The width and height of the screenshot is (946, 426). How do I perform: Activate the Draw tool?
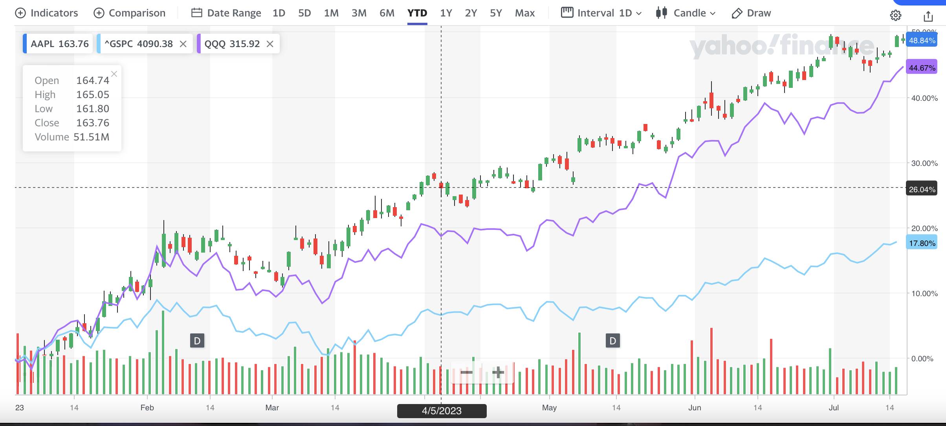[x=751, y=13]
